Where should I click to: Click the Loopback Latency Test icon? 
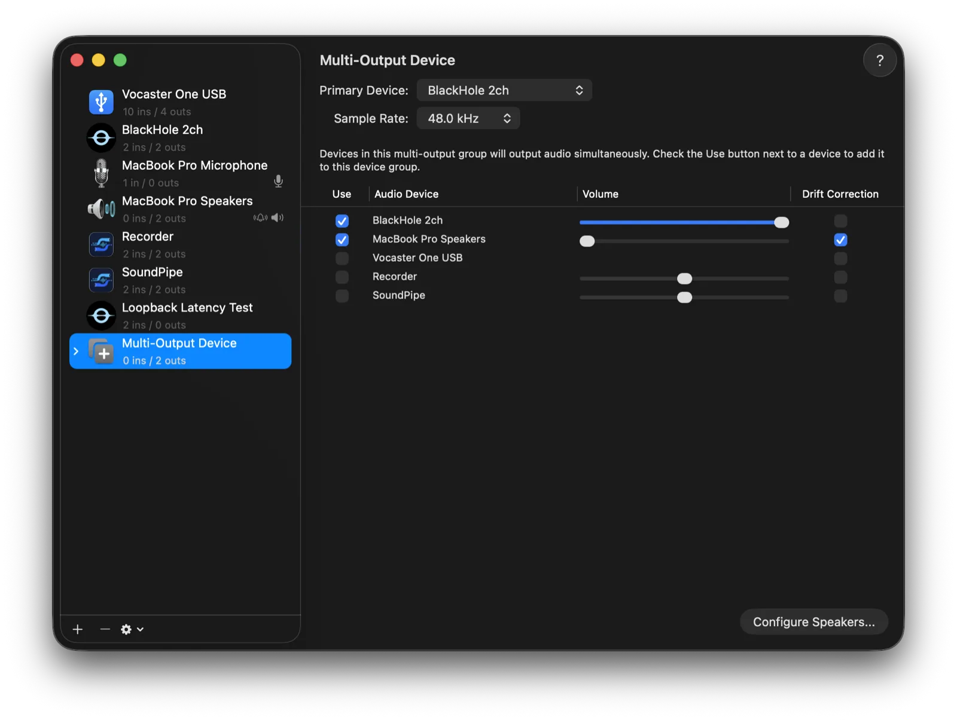(101, 315)
